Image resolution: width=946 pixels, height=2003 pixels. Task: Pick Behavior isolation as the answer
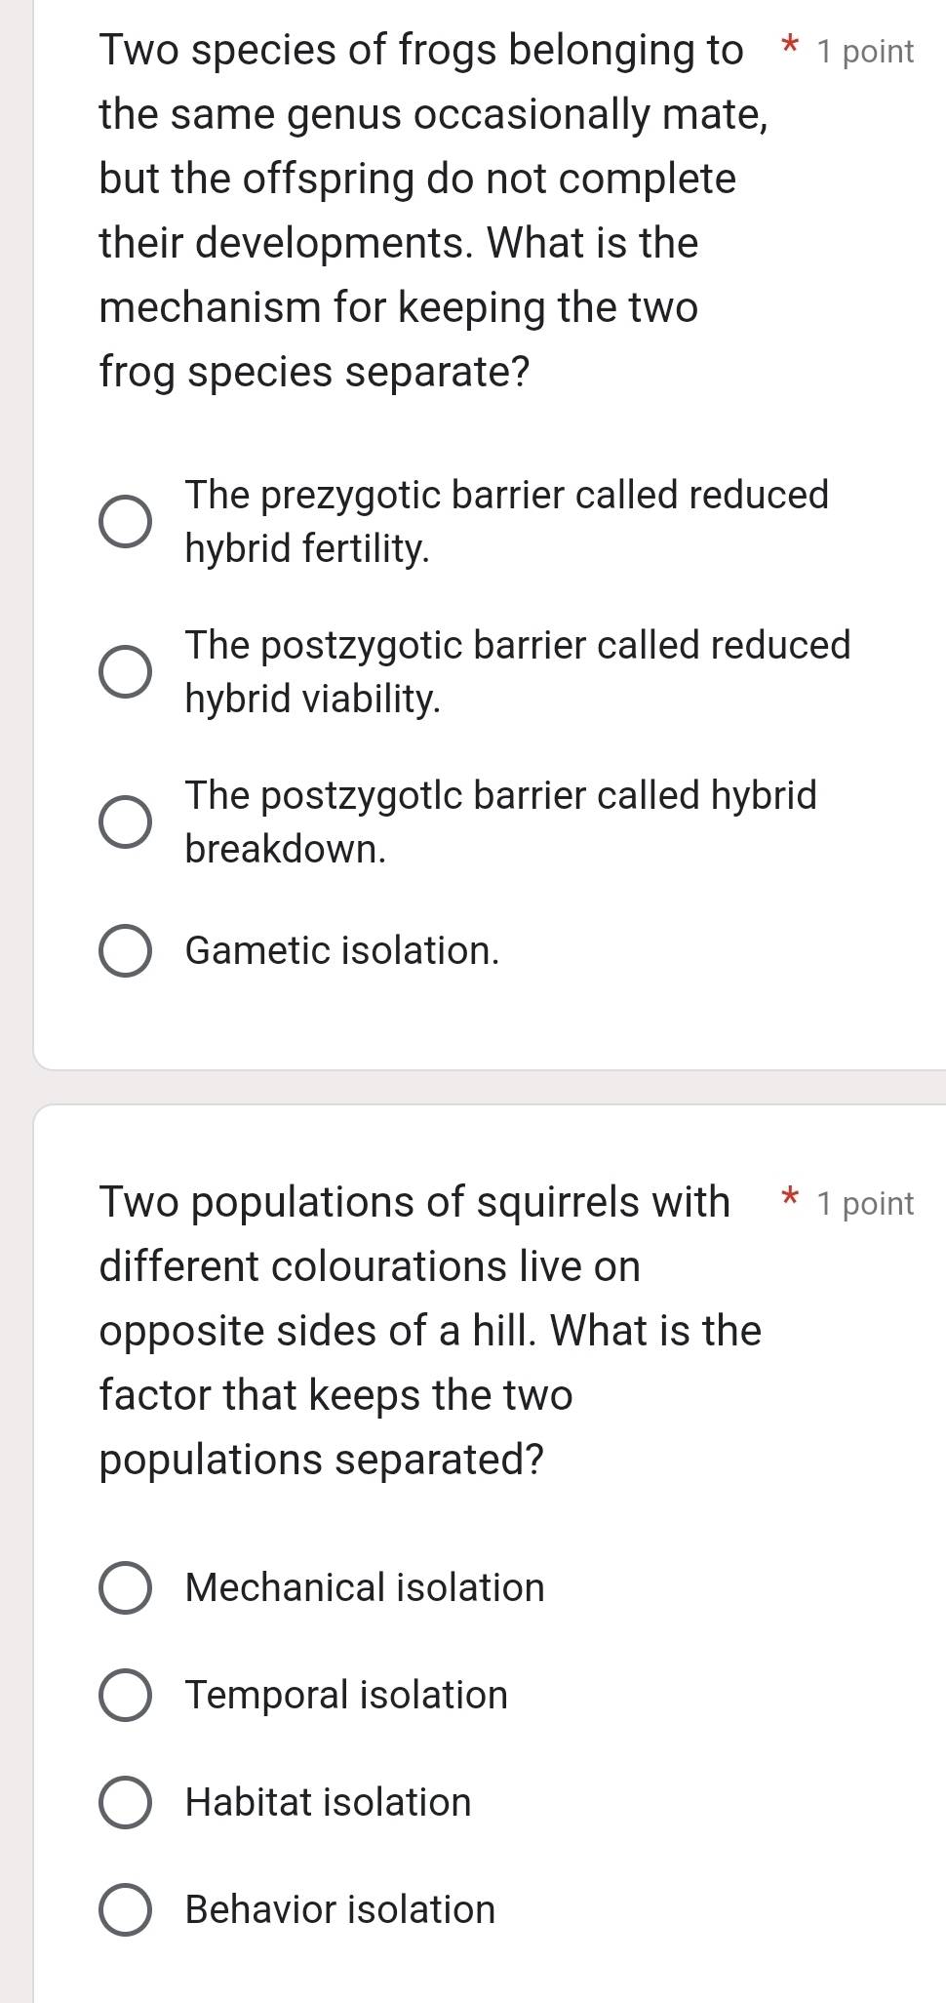pos(125,1908)
